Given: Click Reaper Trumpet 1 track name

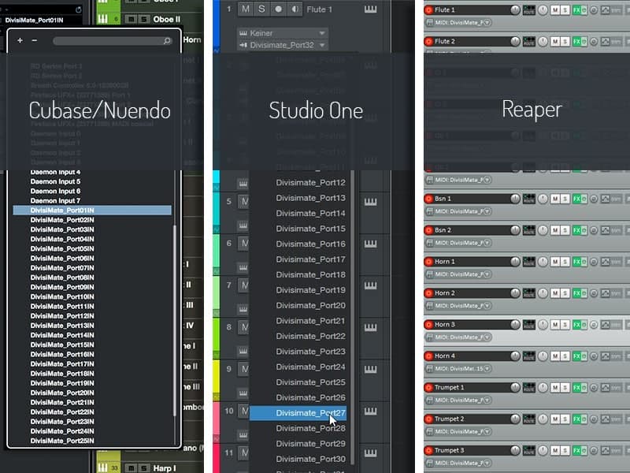Looking at the screenshot, I should coord(449,387).
